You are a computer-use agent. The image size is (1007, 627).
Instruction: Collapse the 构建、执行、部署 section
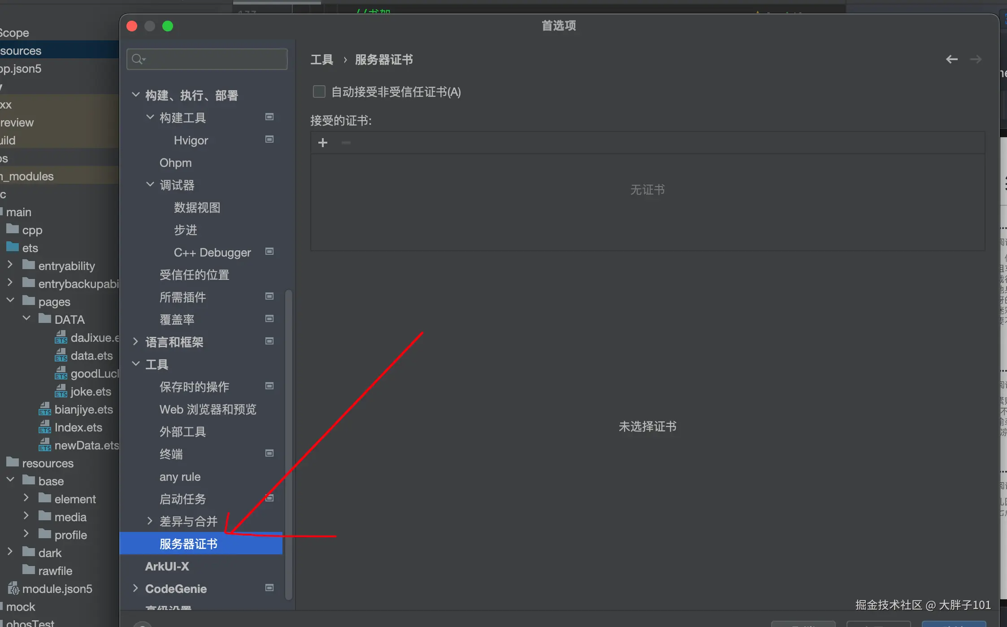tap(136, 95)
